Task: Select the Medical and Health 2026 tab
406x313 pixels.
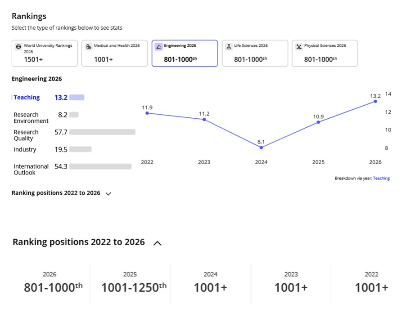Action: 114,54
